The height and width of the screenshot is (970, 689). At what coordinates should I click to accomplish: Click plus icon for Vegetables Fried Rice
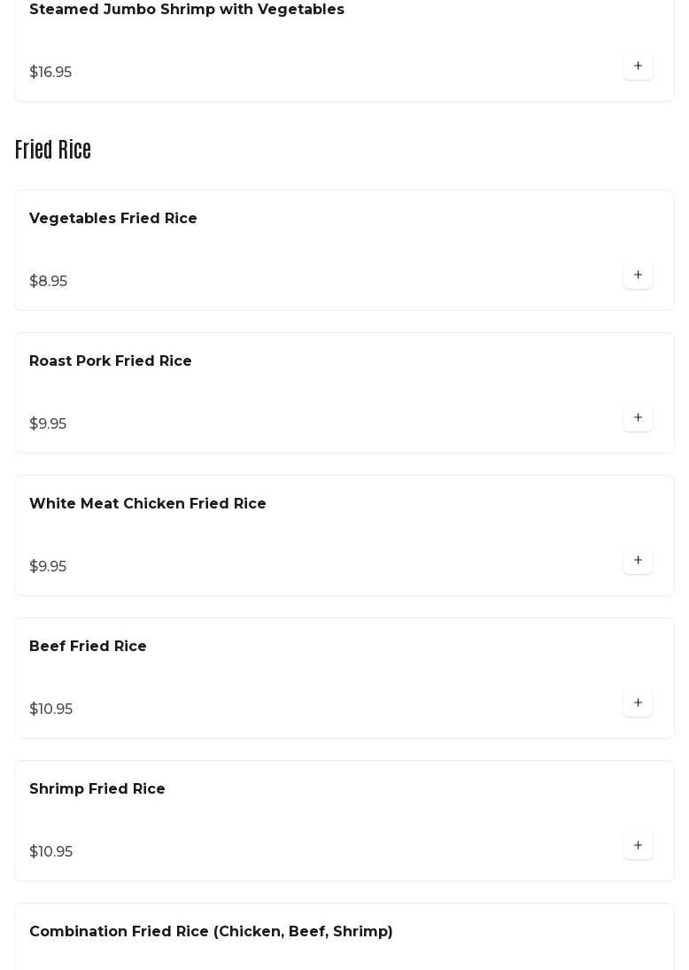click(638, 275)
